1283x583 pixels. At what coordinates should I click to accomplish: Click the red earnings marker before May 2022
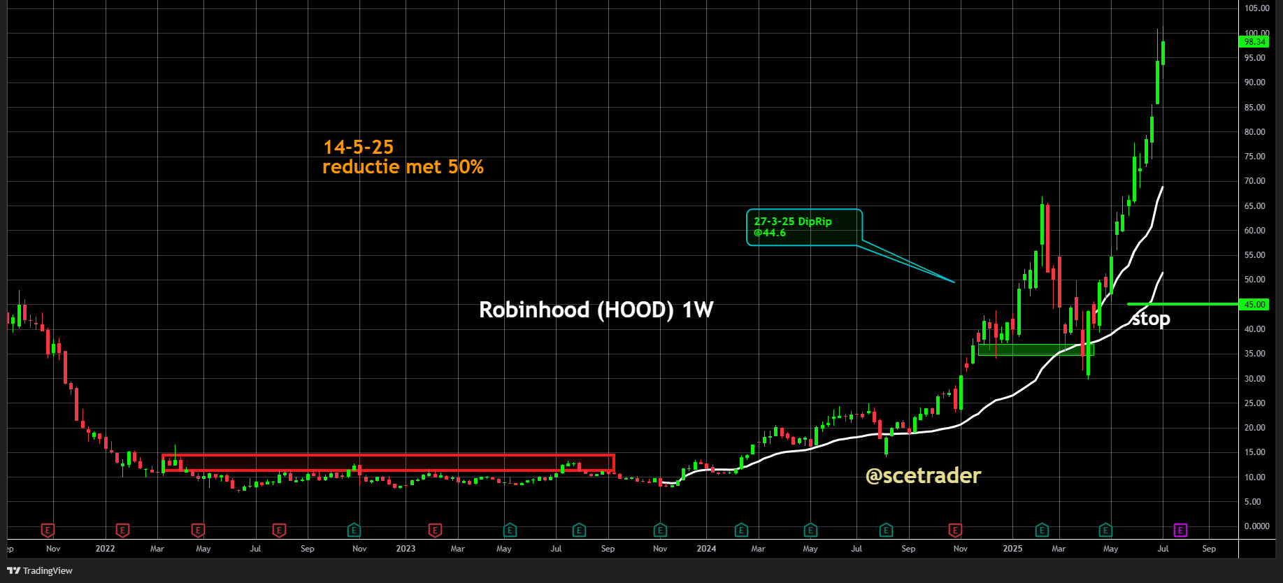click(x=198, y=531)
